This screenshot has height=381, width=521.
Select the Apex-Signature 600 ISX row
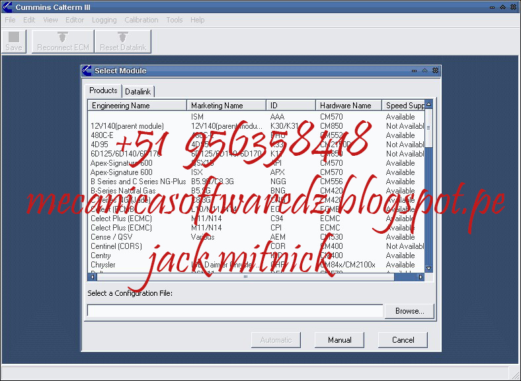click(256, 172)
